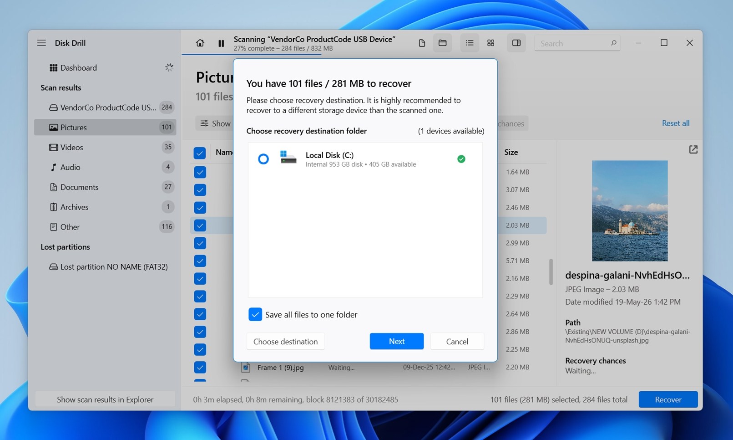Switch to the folder view icon
The height and width of the screenshot is (440, 733).
(x=442, y=43)
